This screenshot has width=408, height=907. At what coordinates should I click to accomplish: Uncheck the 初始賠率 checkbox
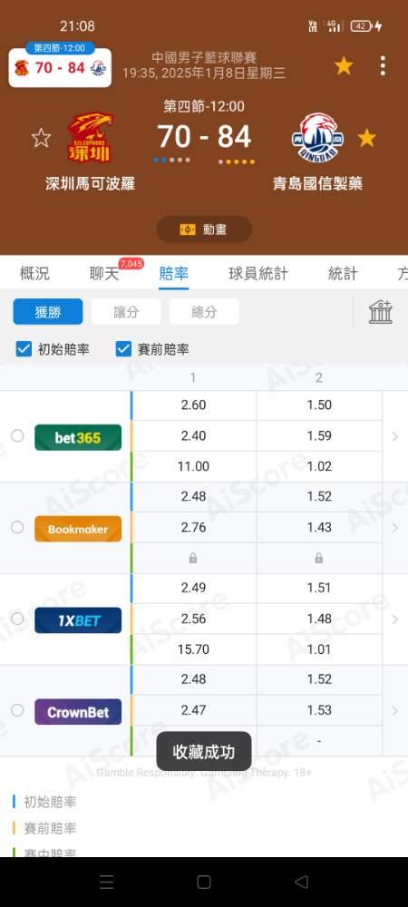[x=24, y=349]
